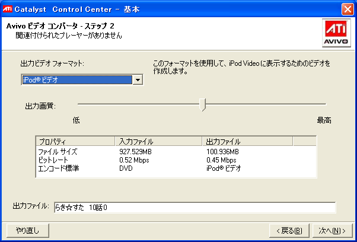Click the DVD encode standard cell

coord(126,168)
